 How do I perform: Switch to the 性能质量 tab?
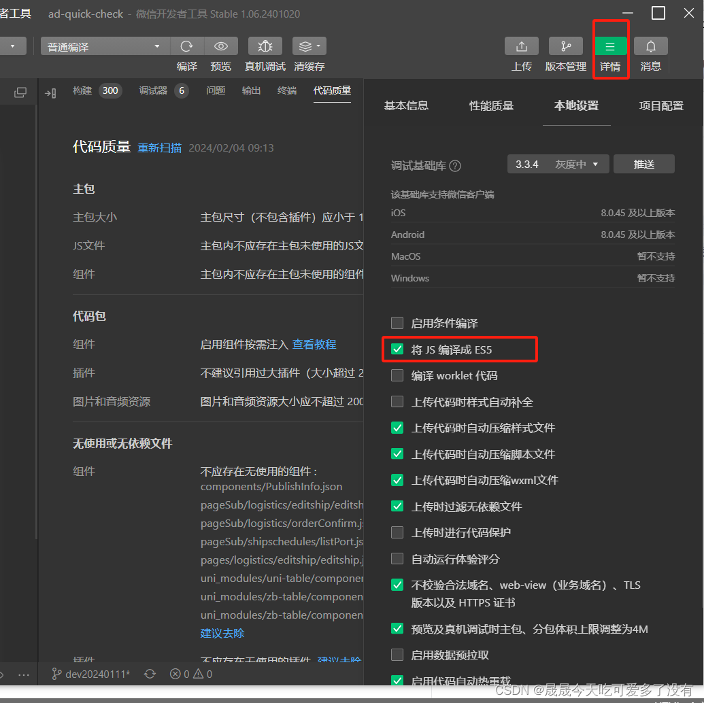[491, 106]
